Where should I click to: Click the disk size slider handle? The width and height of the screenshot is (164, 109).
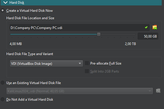pyautogui.click(x=99, y=34)
